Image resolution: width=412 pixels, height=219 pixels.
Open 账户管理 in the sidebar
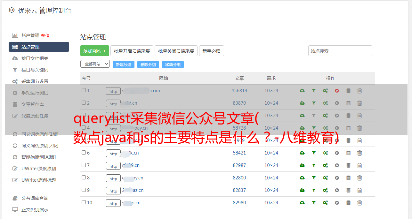coord(30,35)
